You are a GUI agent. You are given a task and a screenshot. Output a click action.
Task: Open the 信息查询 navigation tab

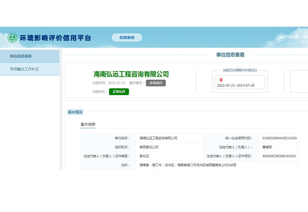pos(127,38)
